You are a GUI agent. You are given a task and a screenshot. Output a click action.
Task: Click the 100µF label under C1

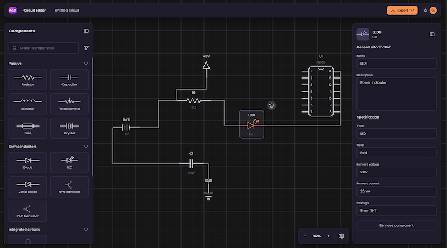click(191, 173)
